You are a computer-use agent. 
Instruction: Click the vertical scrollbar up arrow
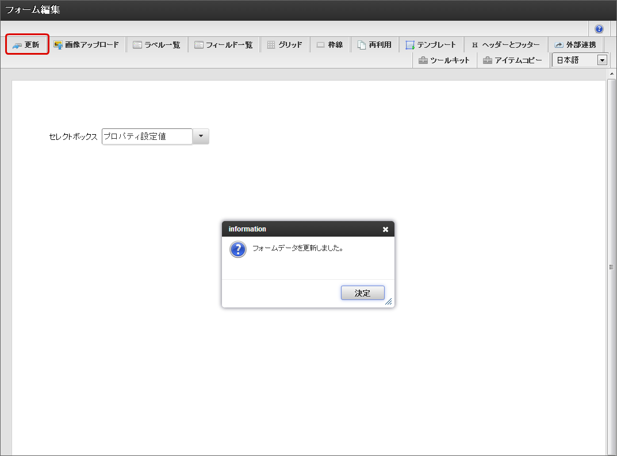pyautogui.click(x=611, y=74)
